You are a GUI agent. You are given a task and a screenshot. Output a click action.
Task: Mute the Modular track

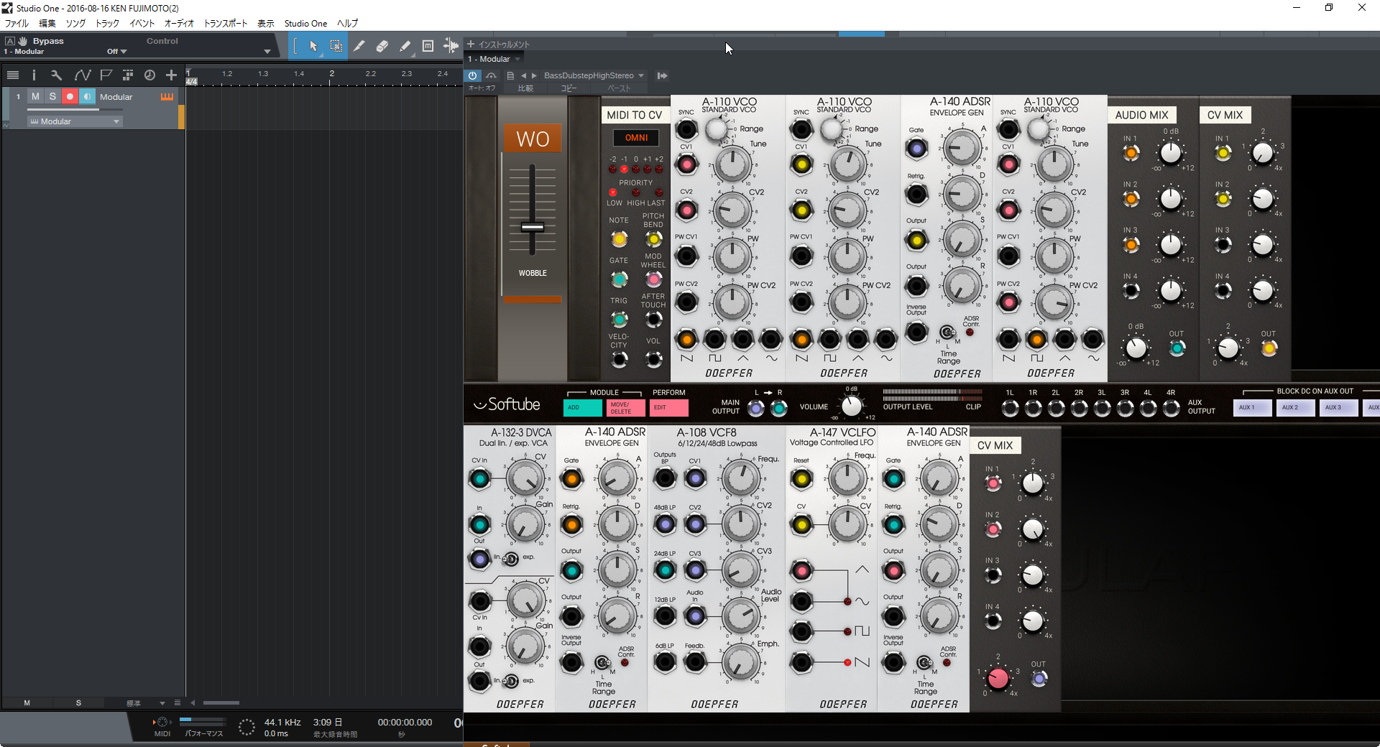pyautogui.click(x=35, y=96)
